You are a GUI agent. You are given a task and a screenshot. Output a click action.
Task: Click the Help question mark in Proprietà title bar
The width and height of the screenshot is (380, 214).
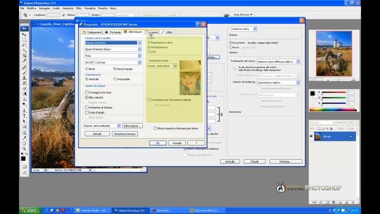pos(198,24)
